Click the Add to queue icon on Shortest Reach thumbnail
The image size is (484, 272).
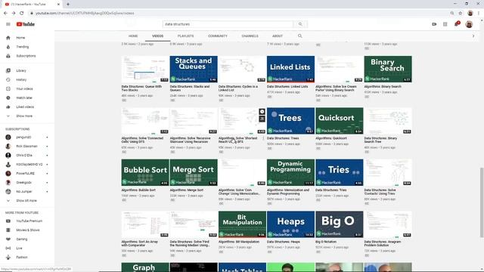pyautogui.click(x=262, y=119)
